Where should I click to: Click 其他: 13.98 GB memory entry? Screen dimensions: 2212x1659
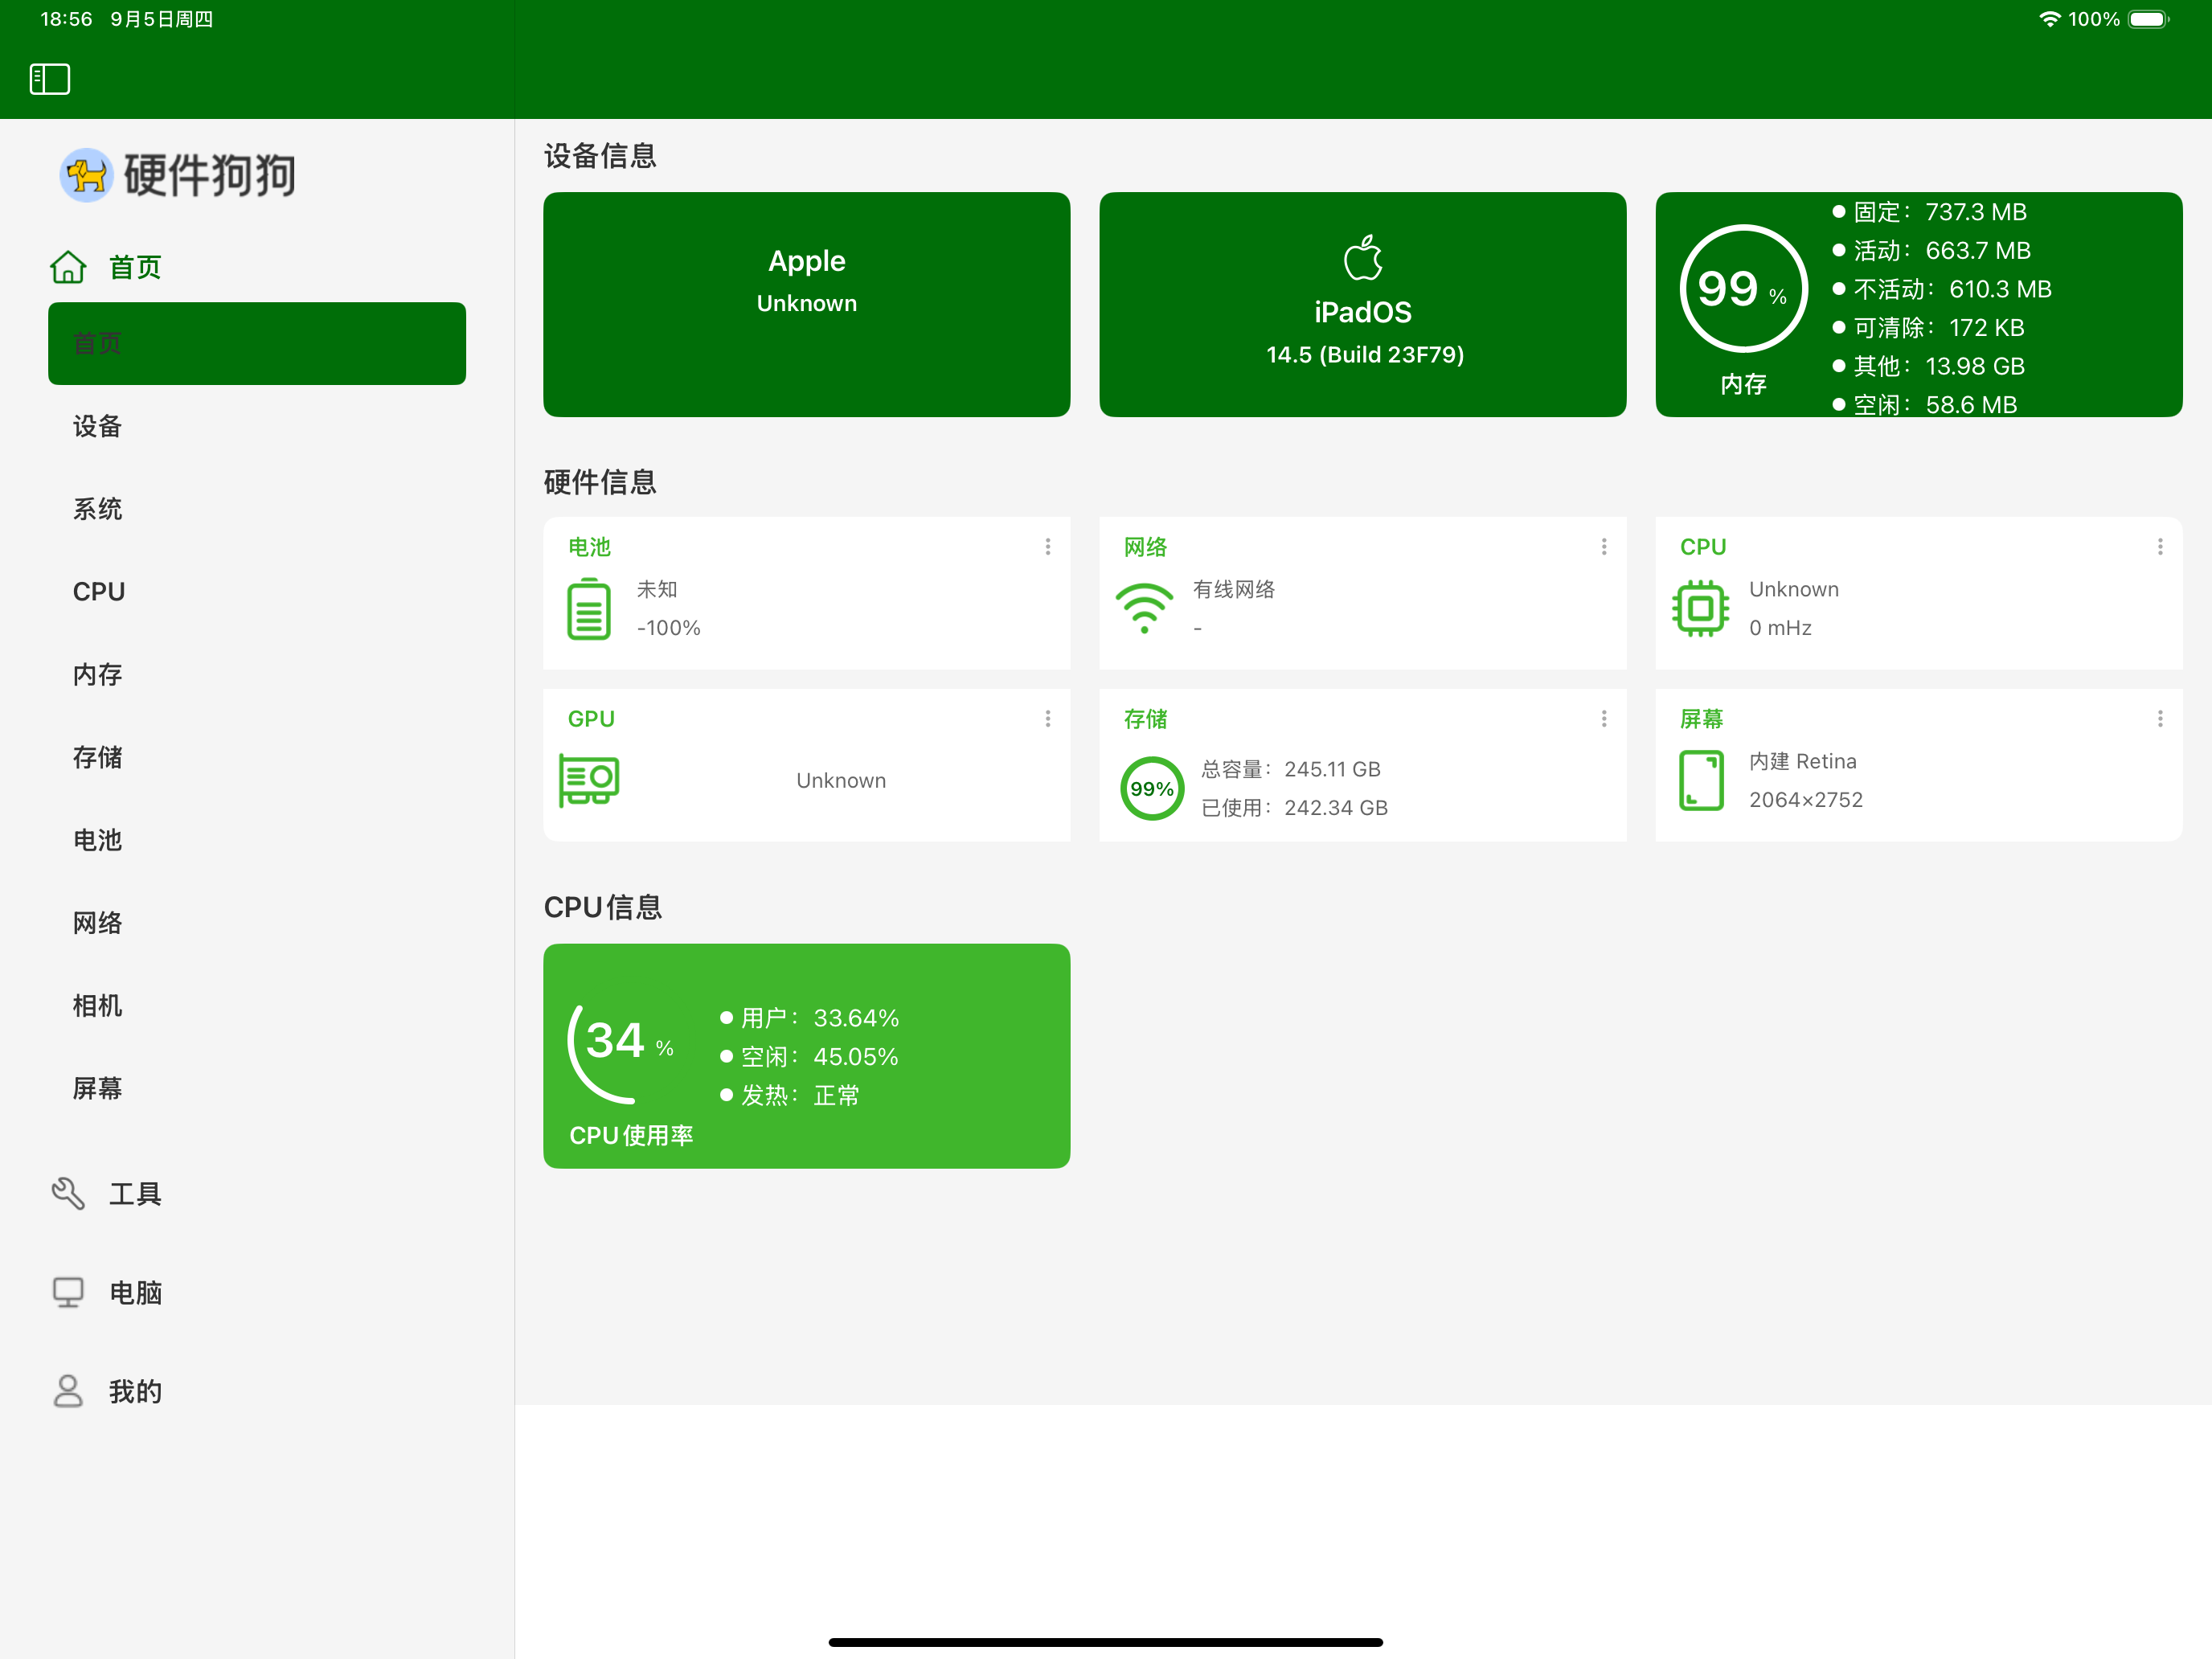click(1928, 366)
